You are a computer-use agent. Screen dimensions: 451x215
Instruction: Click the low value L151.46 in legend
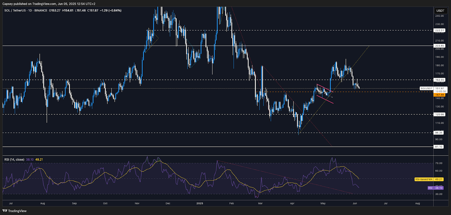[x=80, y=10]
